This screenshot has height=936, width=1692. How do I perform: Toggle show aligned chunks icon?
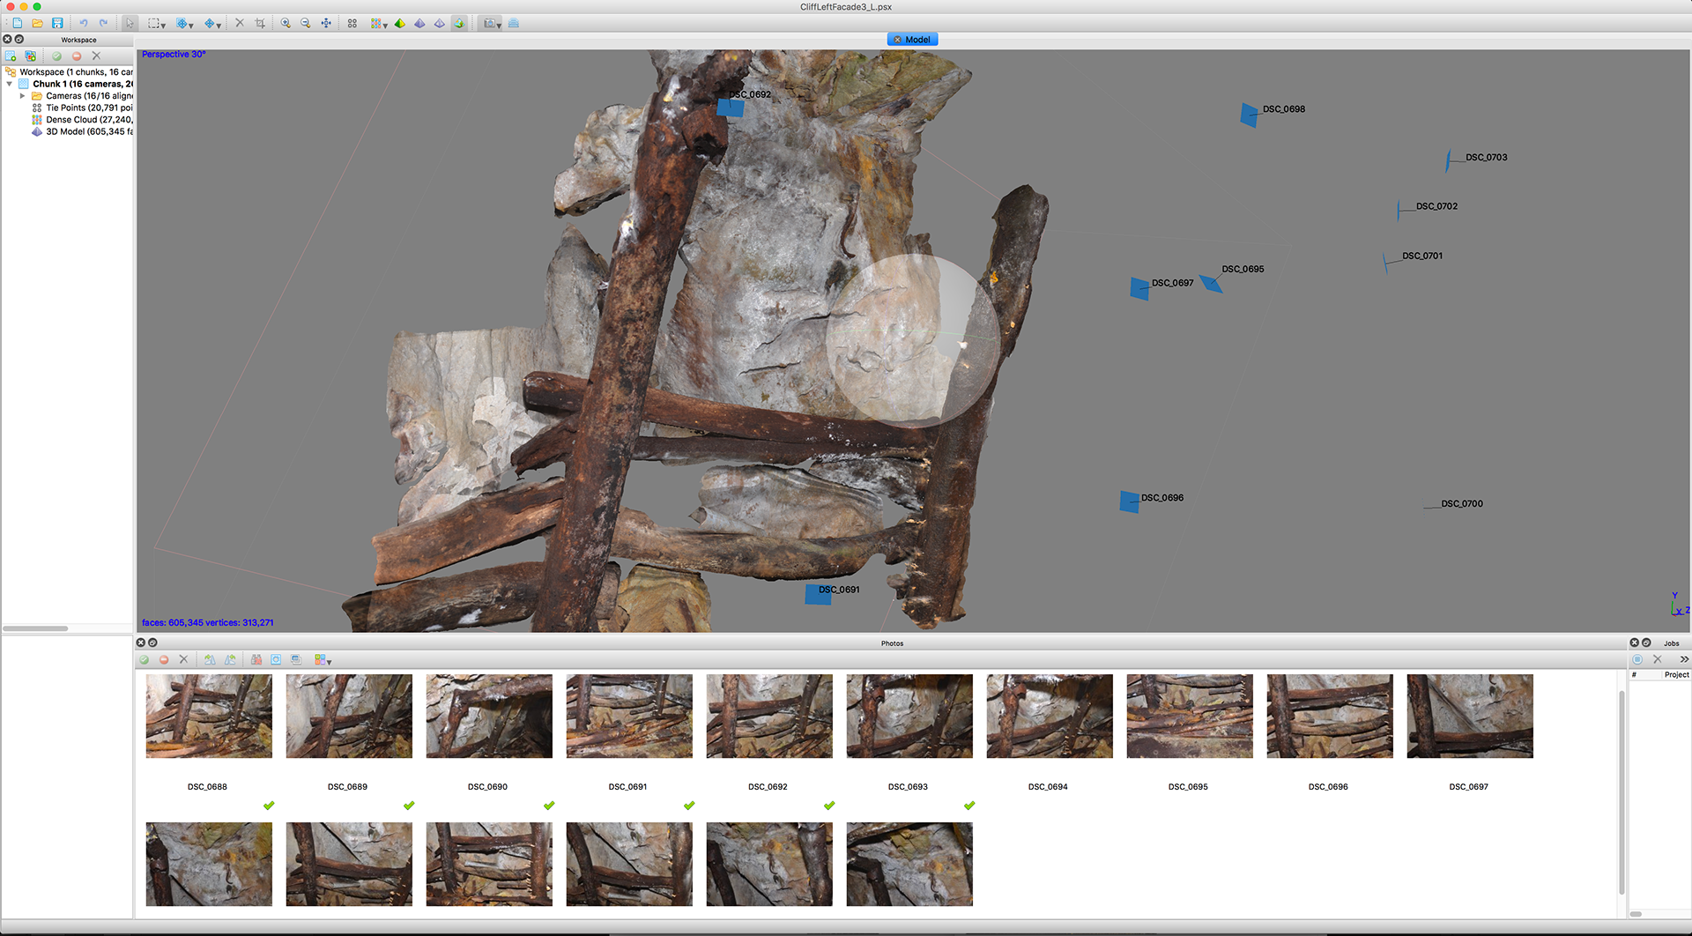pos(514,23)
